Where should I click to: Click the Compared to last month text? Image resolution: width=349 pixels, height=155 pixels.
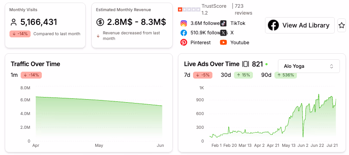coord(57,34)
